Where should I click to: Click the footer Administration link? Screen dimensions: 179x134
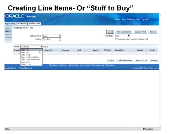pos(74,65)
